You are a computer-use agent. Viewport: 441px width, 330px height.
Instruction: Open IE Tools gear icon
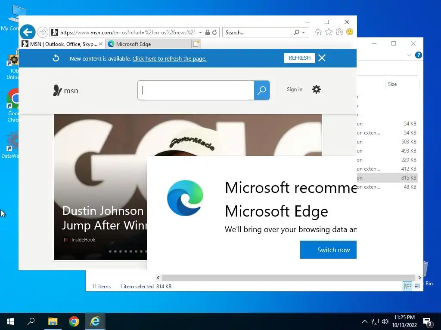click(339, 32)
